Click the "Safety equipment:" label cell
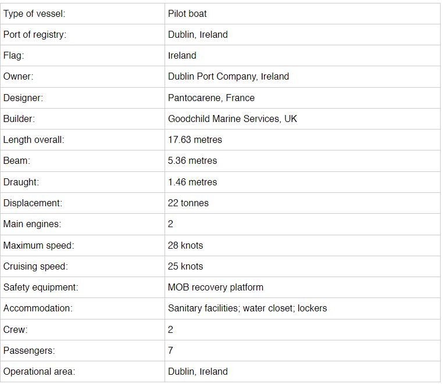Screen dimensions: 443x384 pos(41,287)
